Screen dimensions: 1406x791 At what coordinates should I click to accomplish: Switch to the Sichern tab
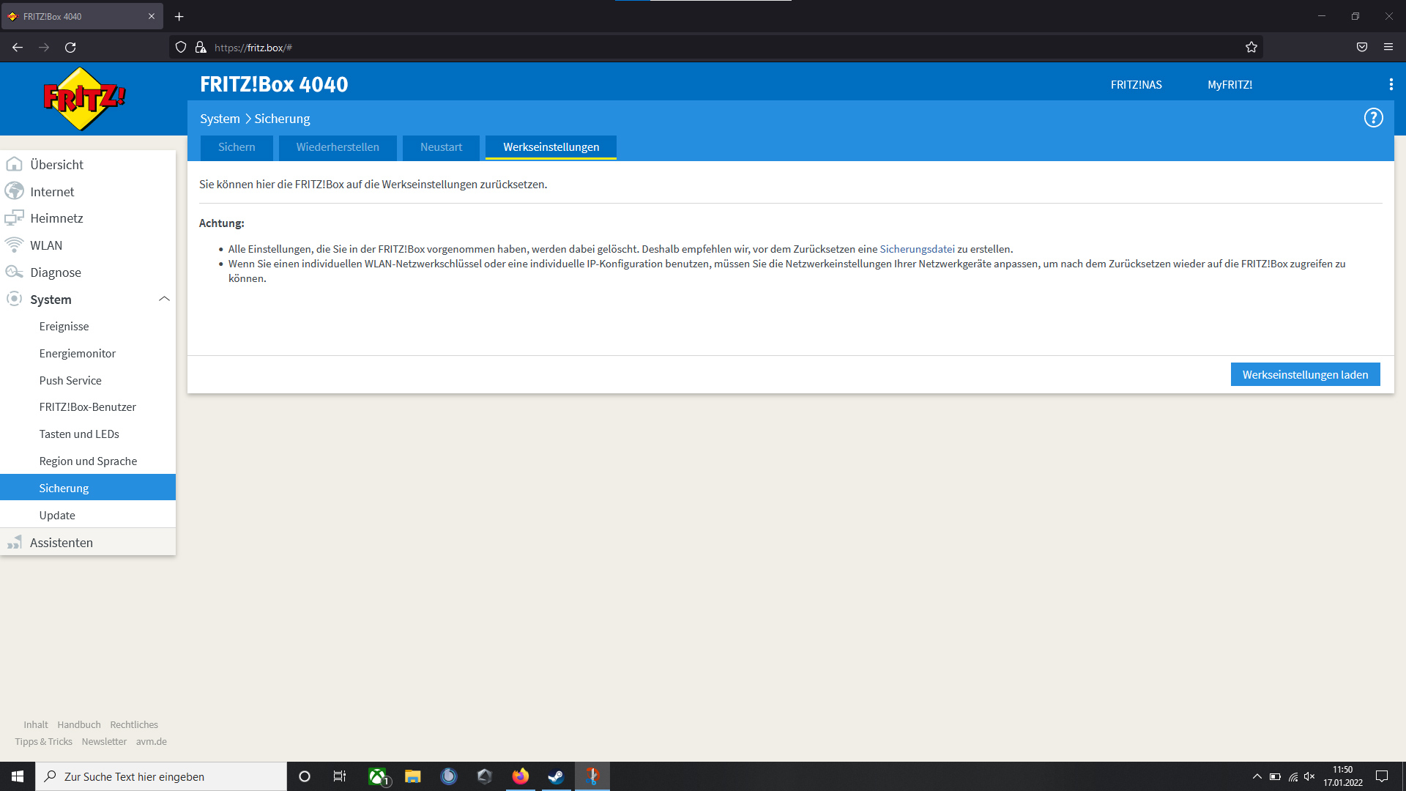(237, 147)
